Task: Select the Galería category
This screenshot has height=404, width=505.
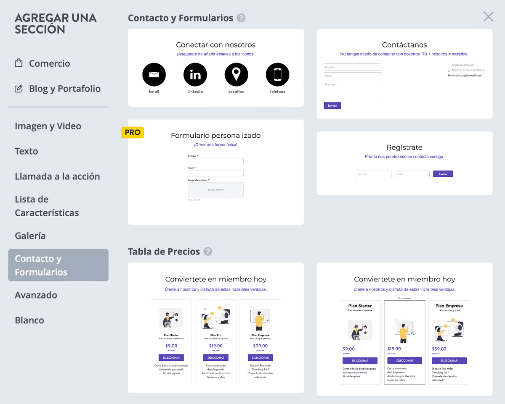Action: [x=30, y=236]
